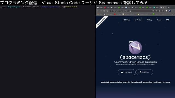
Task: Open the documentation link
Action: point(116,82)
